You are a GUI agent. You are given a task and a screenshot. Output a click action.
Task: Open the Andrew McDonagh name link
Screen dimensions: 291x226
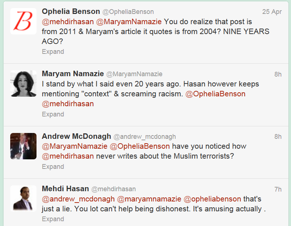[x=76, y=136]
